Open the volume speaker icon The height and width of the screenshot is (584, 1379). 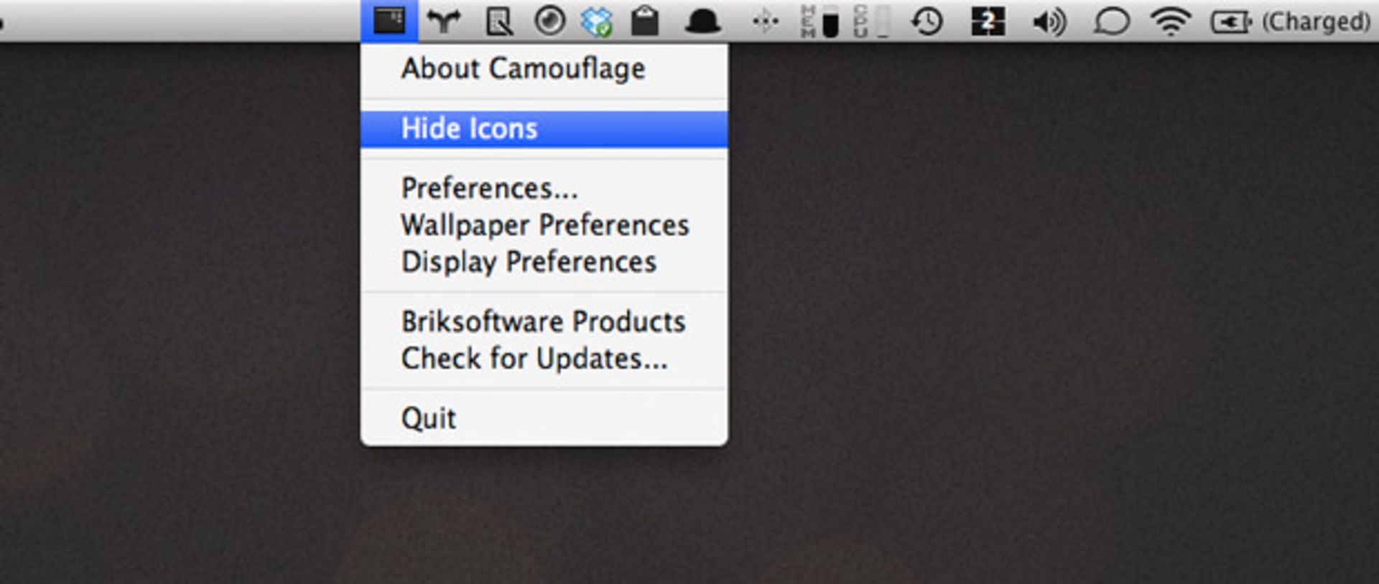coord(1049,22)
